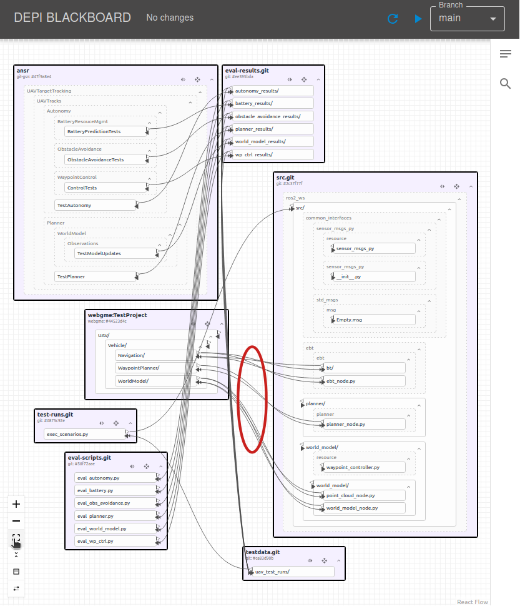The image size is (520, 606).
Task: Select the TestModelUpdates item
Action: (115, 253)
